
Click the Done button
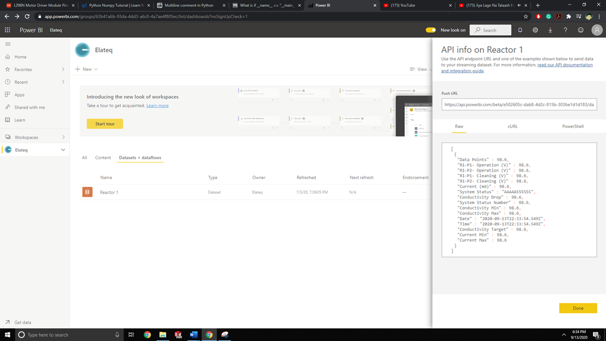coord(578,308)
